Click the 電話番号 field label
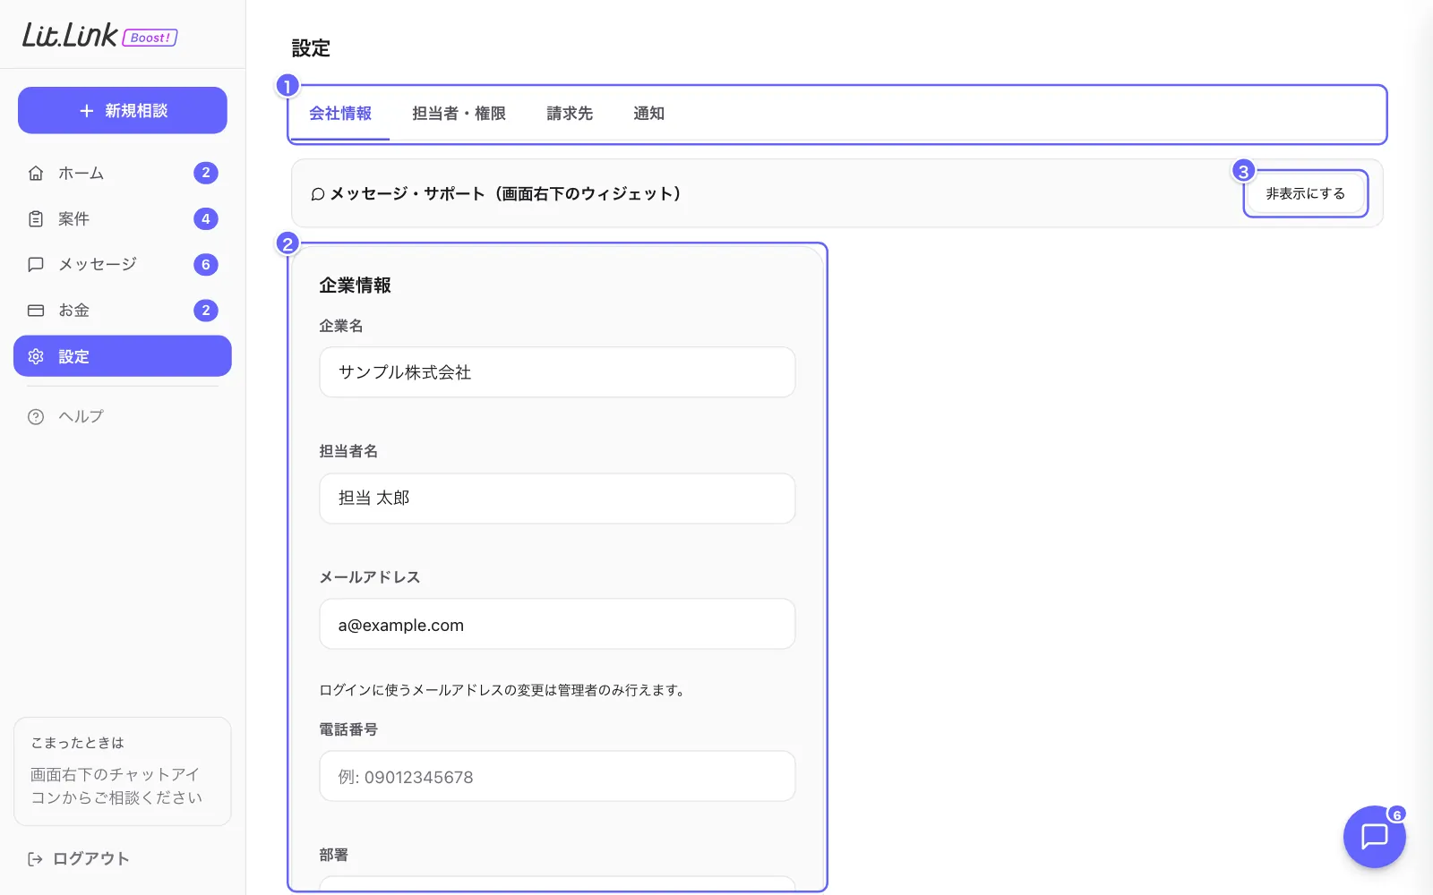Viewport: 1433px width, 895px height. pyautogui.click(x=348, y=729)
